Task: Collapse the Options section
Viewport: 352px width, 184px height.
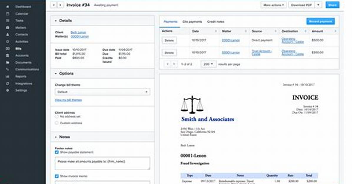Action: [56, 74]
